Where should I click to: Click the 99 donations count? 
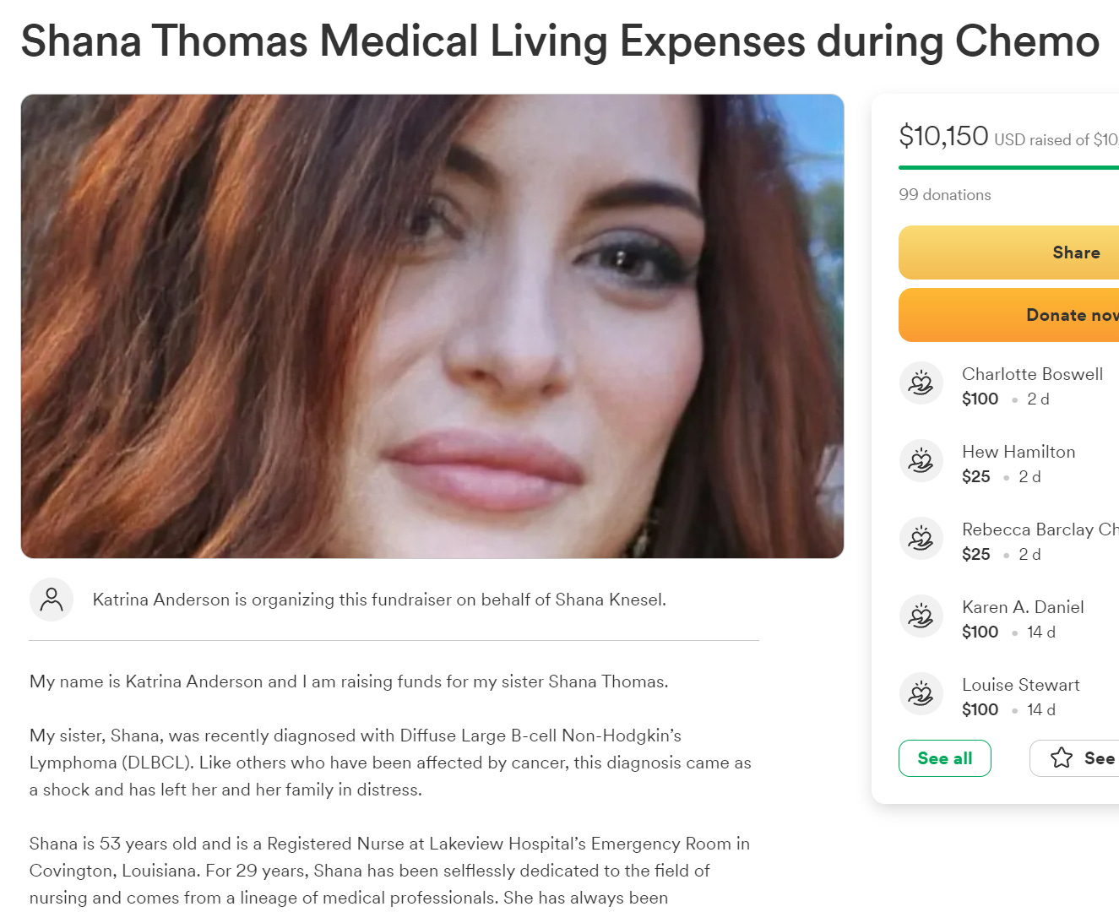(x=944, y=195)
